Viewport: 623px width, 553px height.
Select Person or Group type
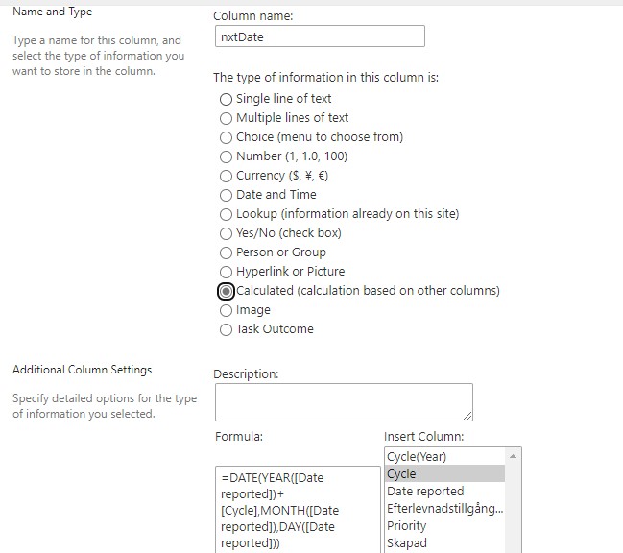coord(226,252)
